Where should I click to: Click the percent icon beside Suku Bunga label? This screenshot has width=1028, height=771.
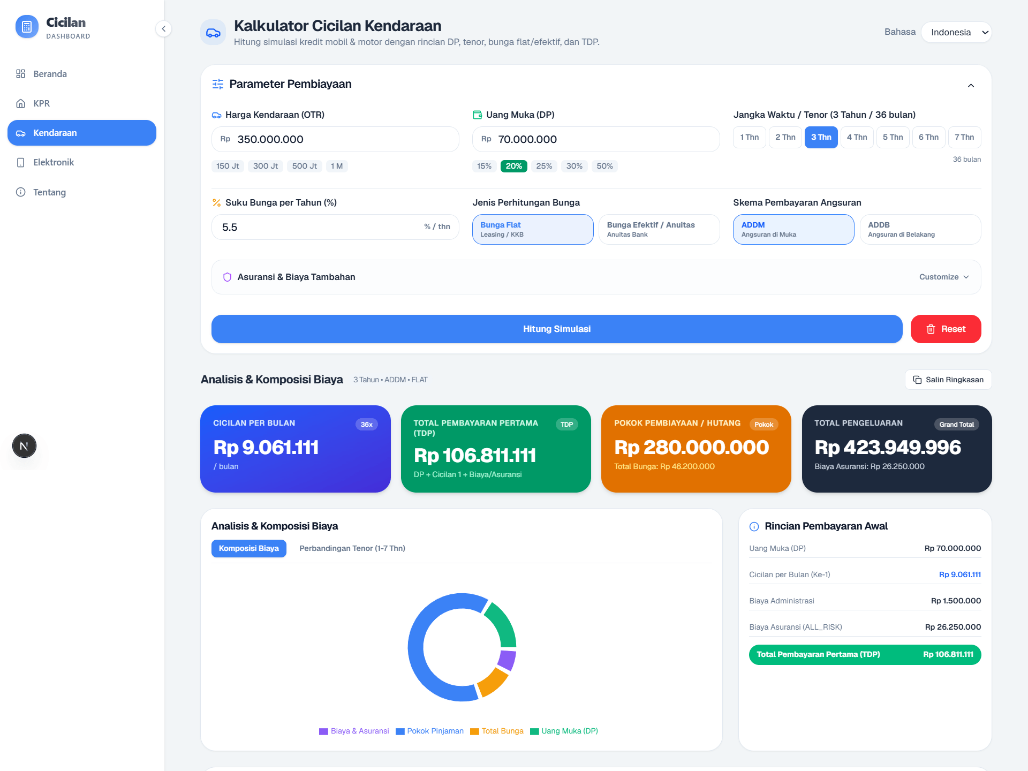[x=216, y=202]
